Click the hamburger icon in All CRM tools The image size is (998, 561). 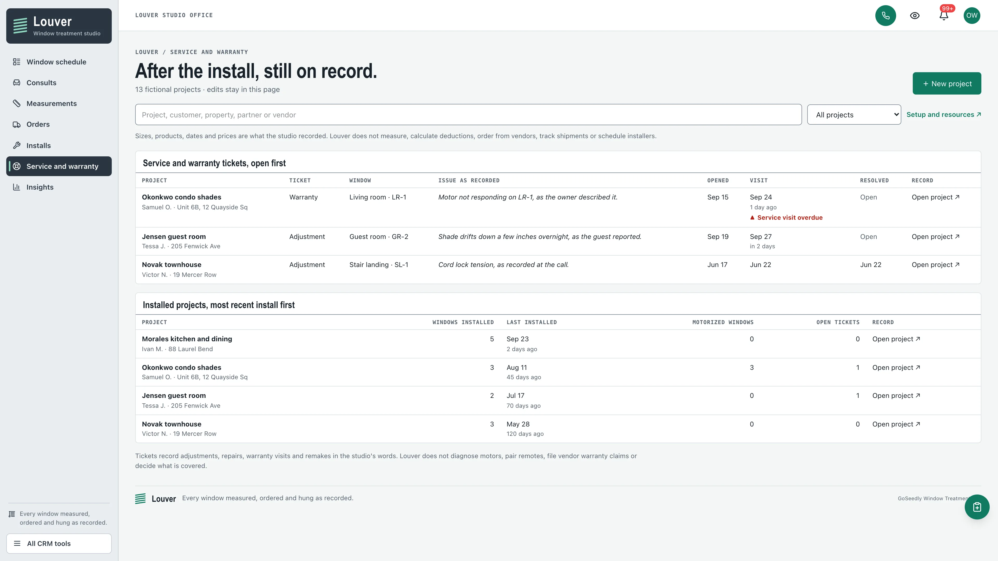click(17, 543)
